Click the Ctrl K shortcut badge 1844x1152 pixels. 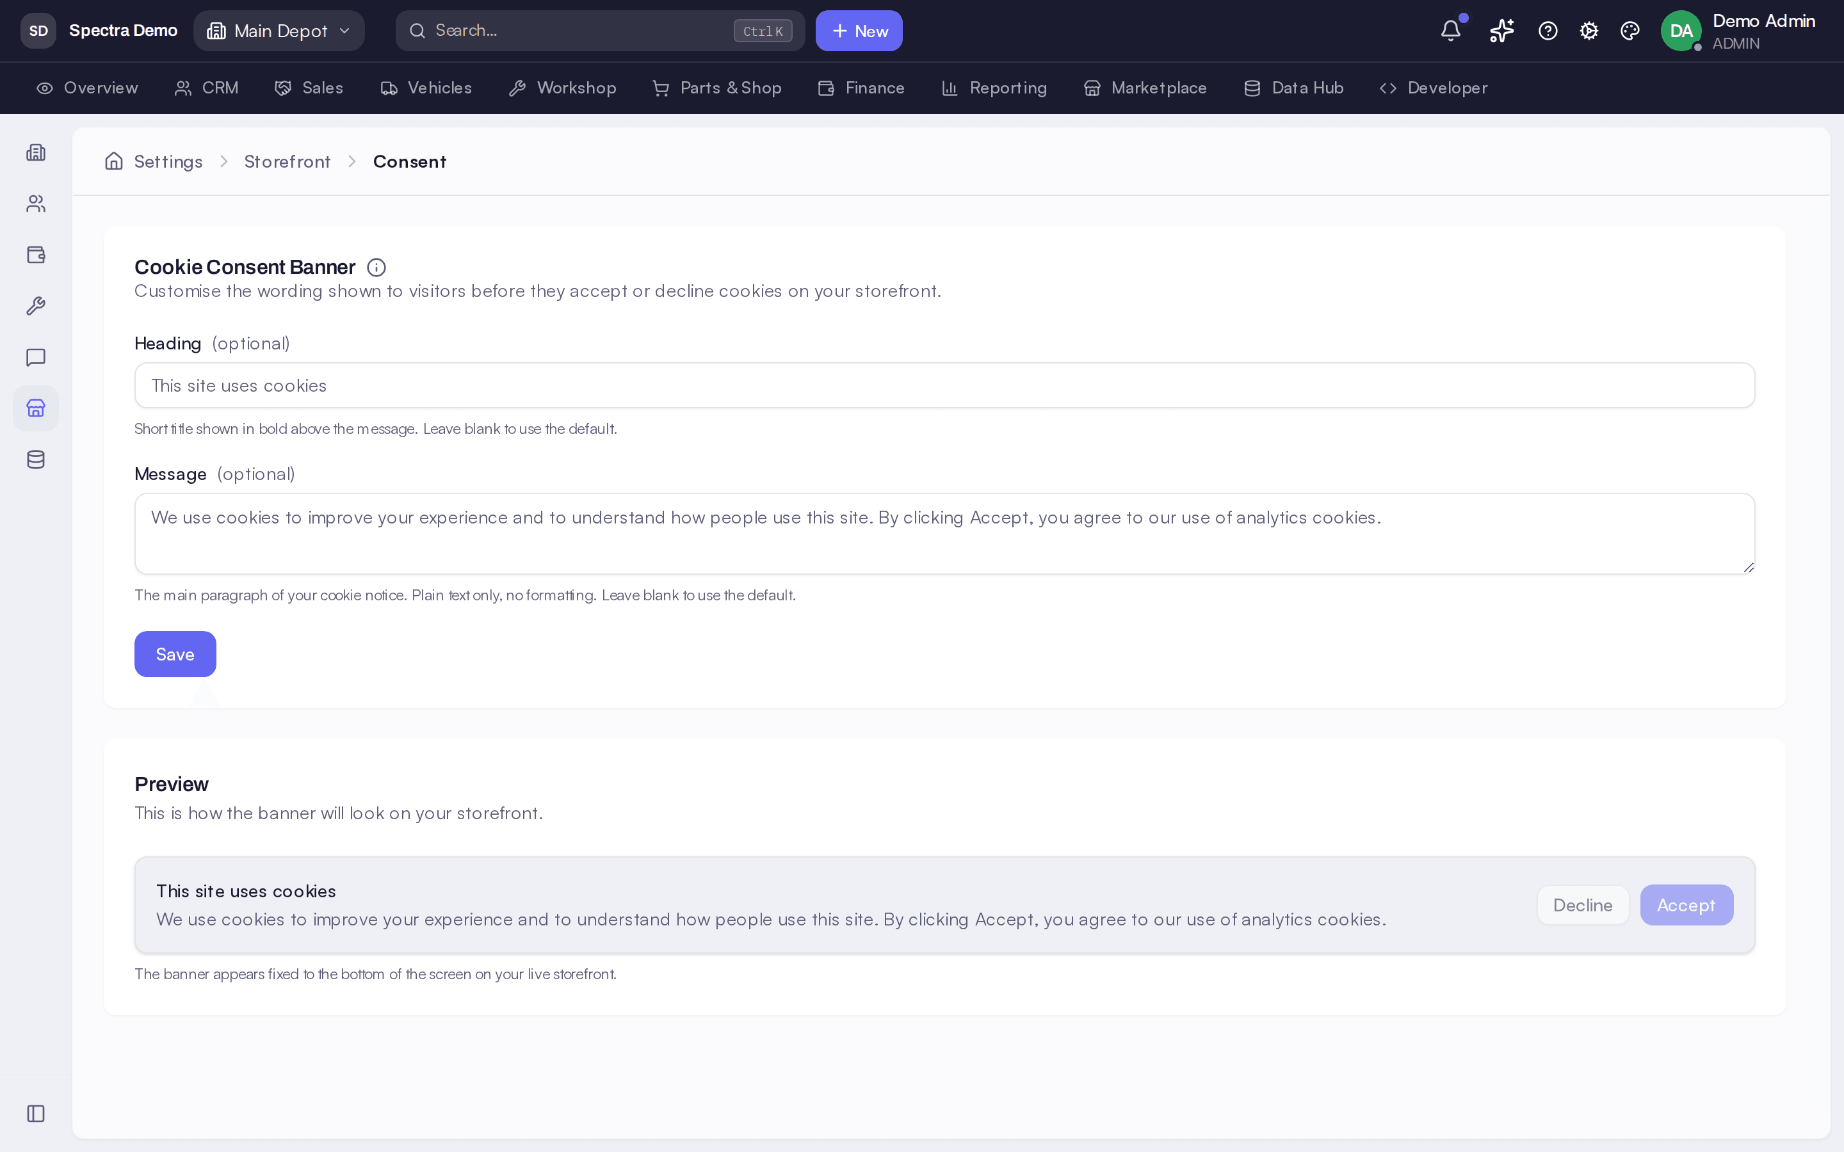tap(763, 31)
